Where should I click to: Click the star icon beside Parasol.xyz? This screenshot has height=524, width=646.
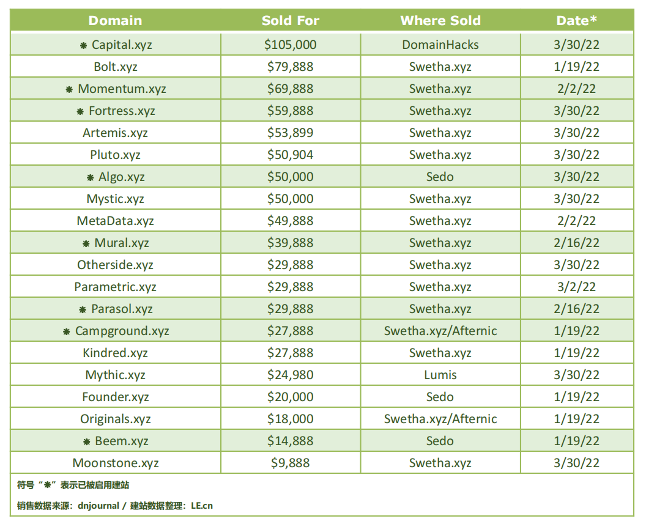pos(83,309)
